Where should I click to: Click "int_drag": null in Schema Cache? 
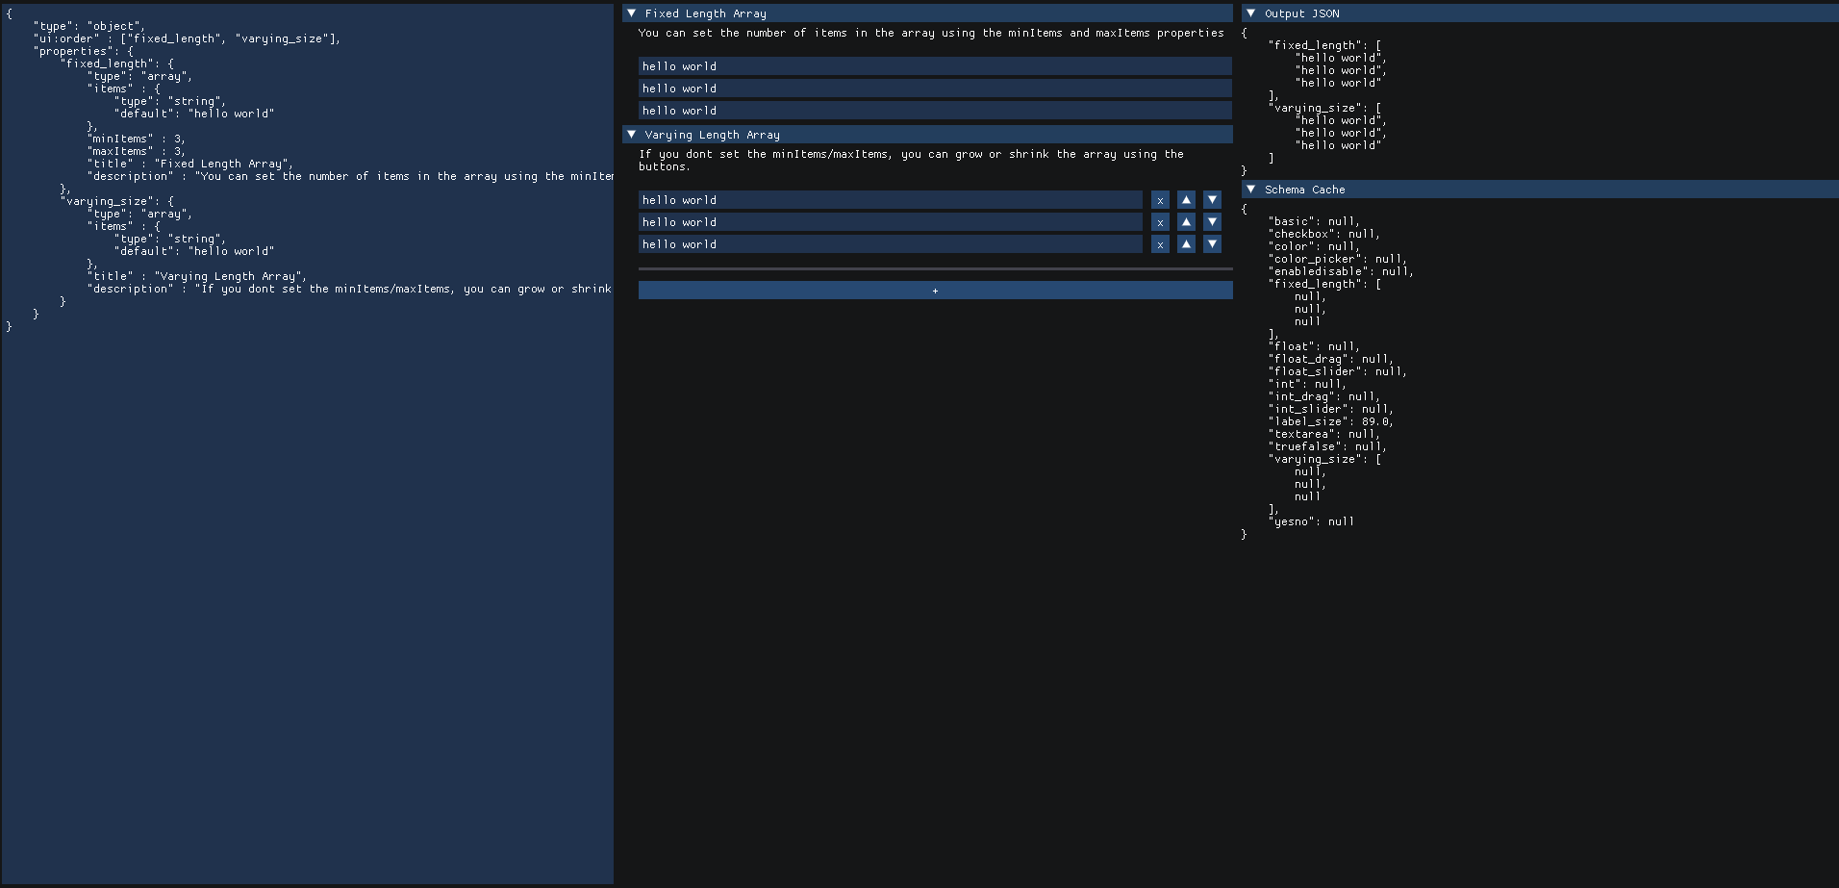point(1324,396)
